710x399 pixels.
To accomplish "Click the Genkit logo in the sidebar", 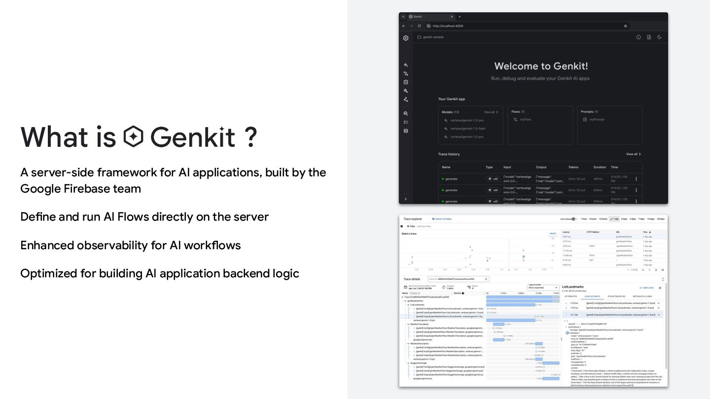I will click(x=406, y=38).
